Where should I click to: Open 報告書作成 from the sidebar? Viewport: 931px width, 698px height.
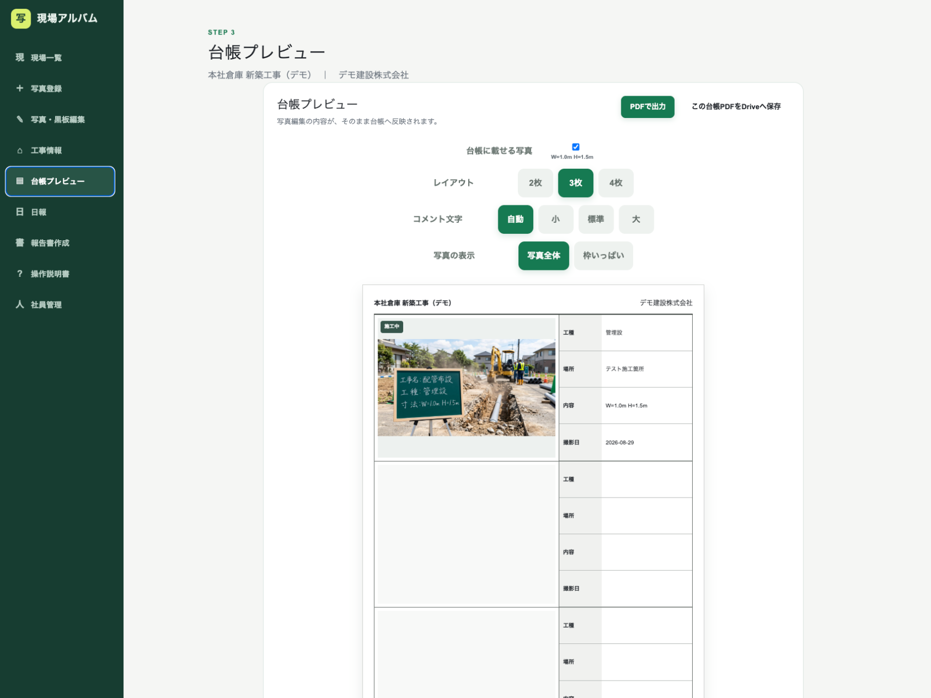point(60,242)
